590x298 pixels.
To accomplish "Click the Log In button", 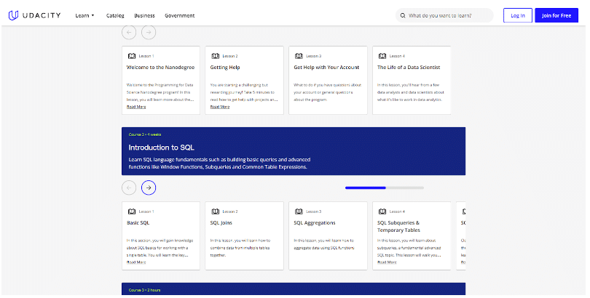I will (x=518, y=15).
